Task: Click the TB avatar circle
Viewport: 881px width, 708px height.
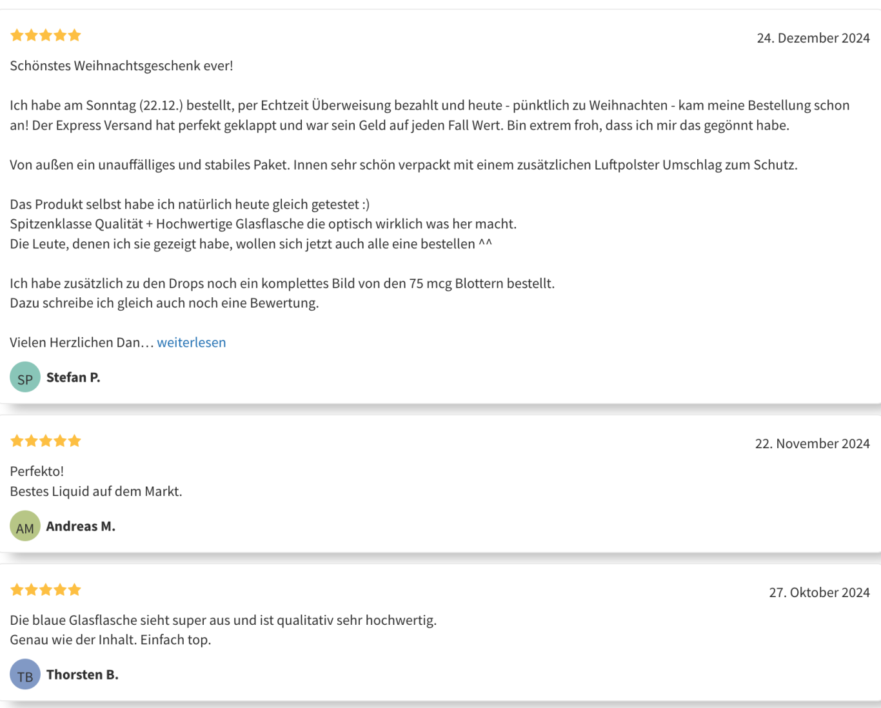Action: (25, 674)
